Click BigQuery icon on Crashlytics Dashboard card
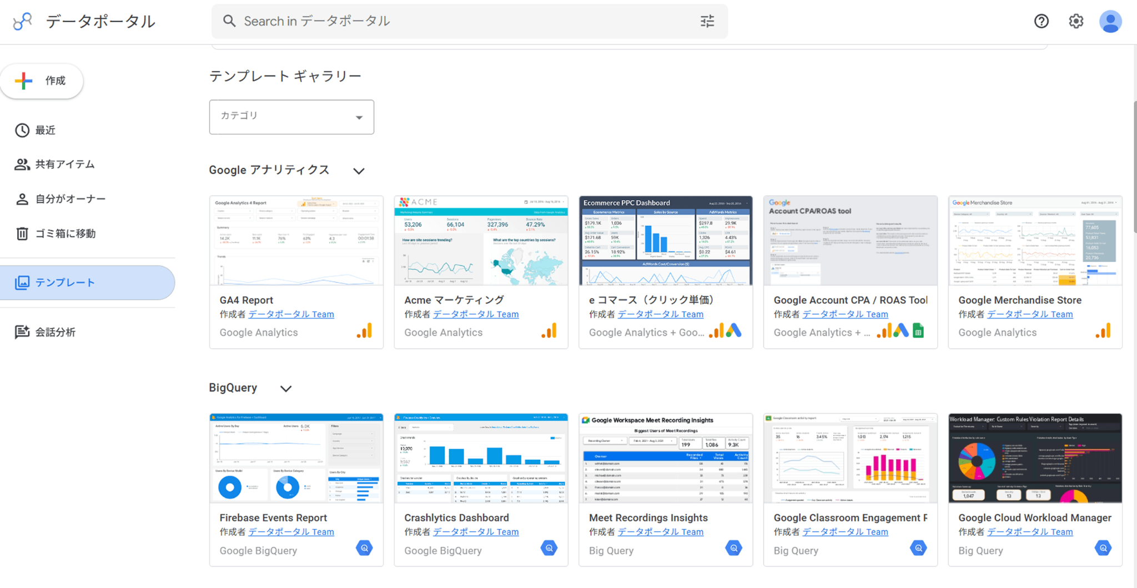This screenshot has width=1137, height=588. pyautogui.click(x=549, y=549)
